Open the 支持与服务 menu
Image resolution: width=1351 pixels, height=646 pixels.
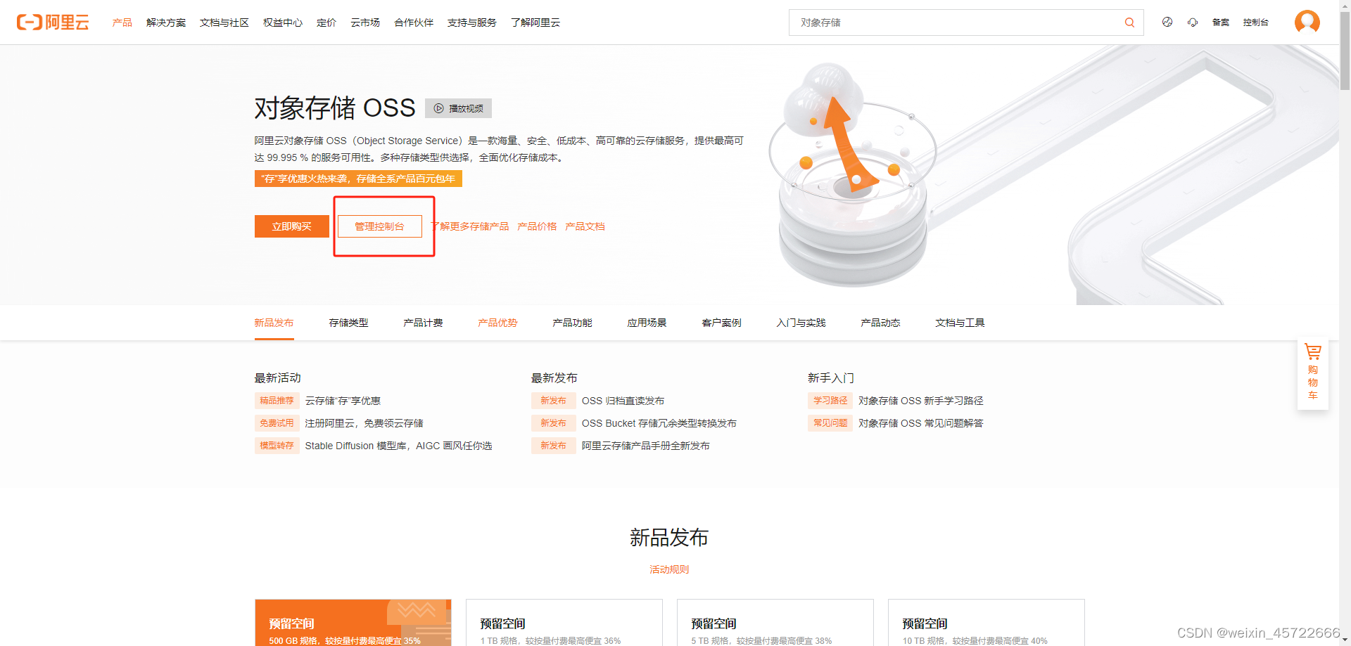click(472, 22)
